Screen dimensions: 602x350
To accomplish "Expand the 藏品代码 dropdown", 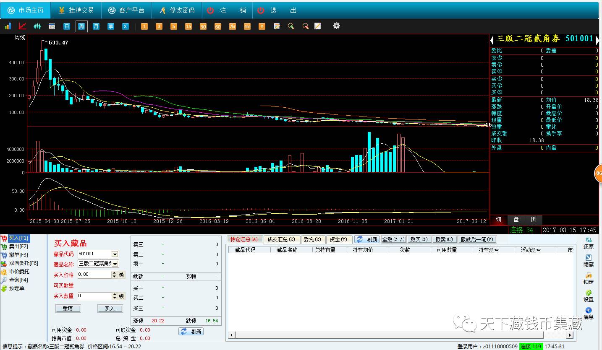I will tap(115, 254).
